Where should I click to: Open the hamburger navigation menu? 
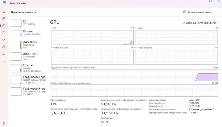[4, 12]
